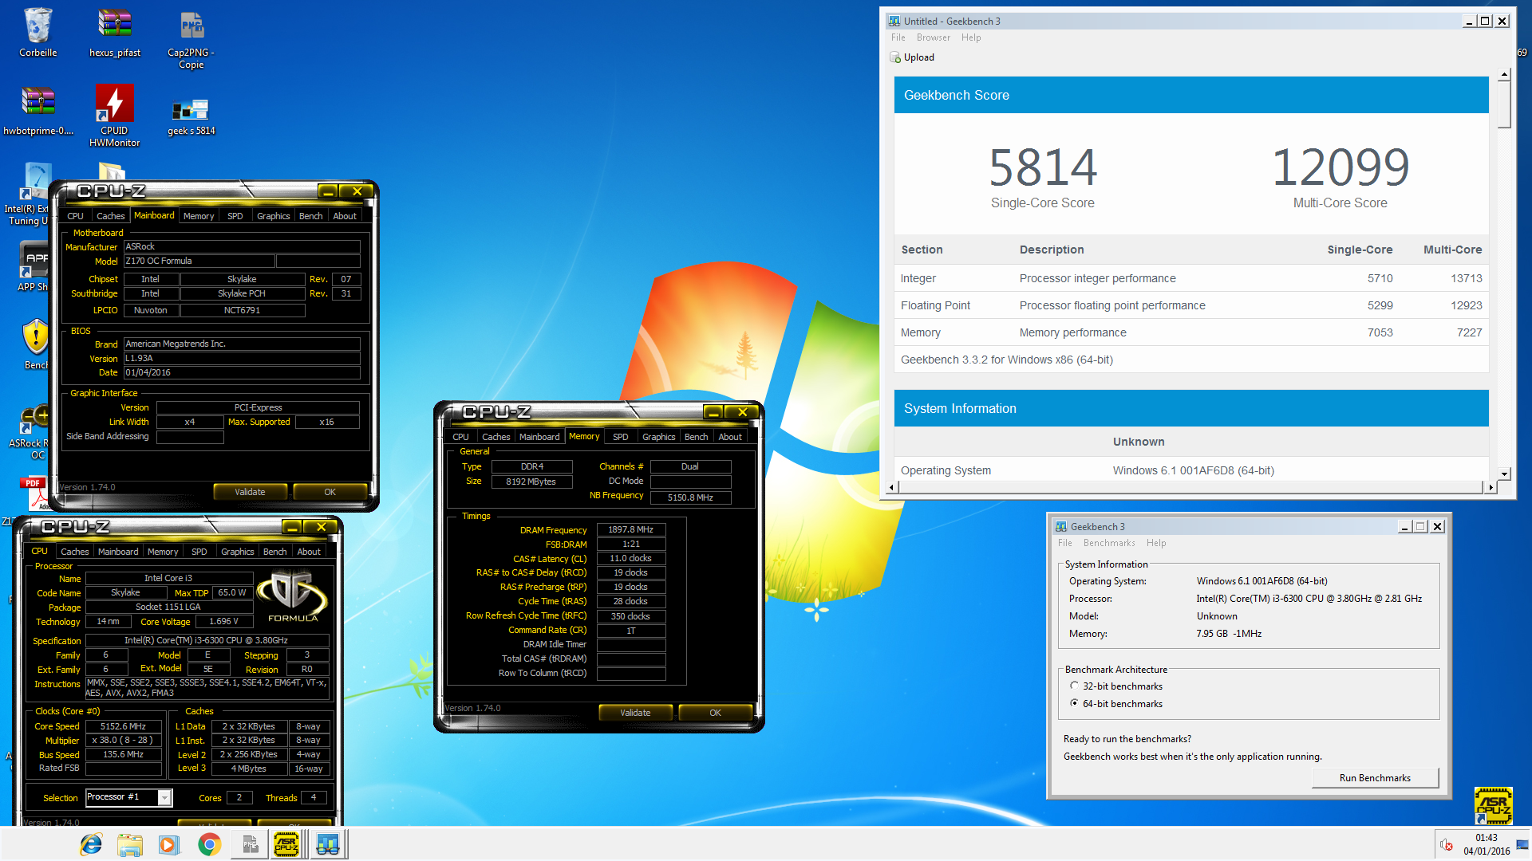Viewport: 1532px width, 861px height.
Task: Open Cap2PNG - Copie desktop icon
Action: click(191, 38)
